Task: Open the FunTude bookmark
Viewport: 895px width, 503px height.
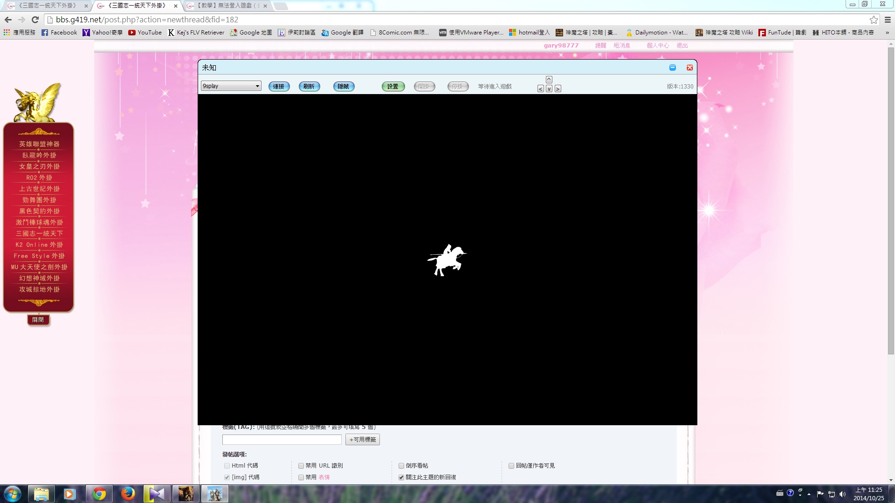Action: click(782, 33)
